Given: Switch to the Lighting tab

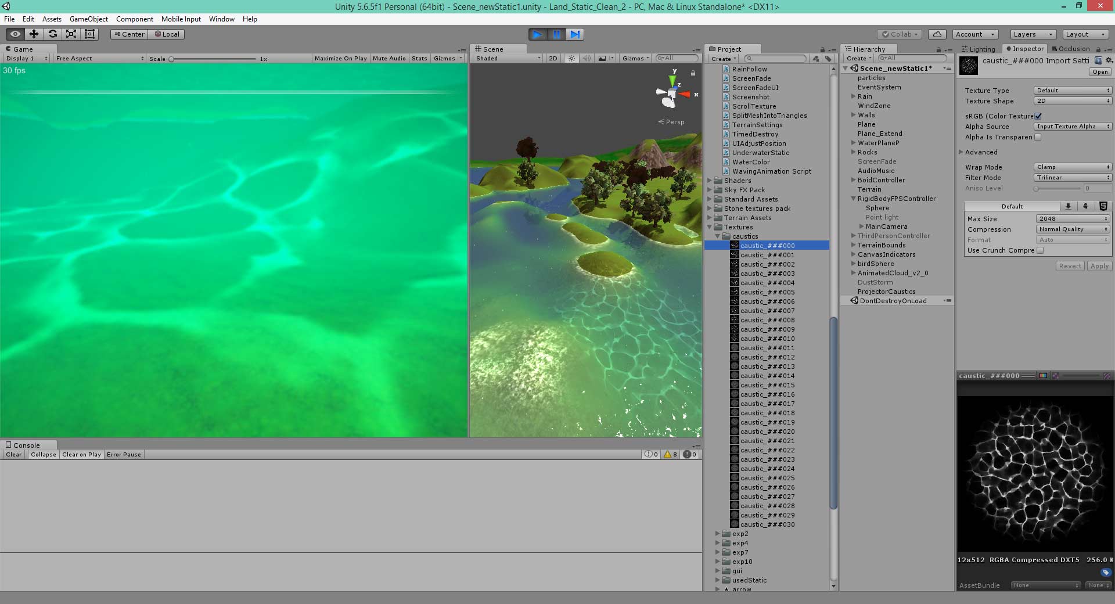Looking at the screenshot, I should point(979,49).
